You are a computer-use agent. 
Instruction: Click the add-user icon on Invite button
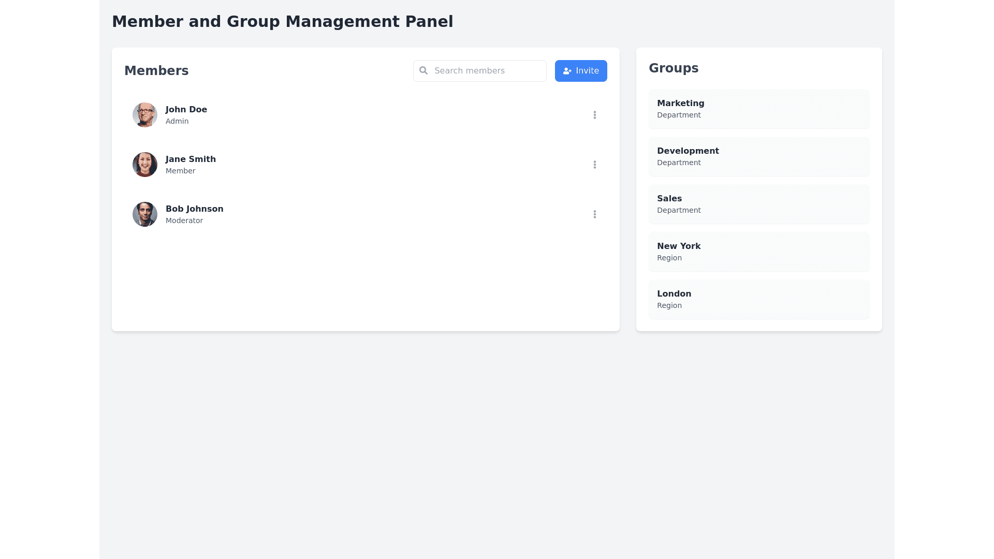567,71
